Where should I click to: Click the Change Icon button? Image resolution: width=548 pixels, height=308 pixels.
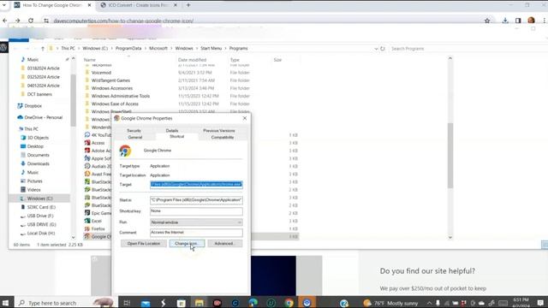tap(187, 243)
